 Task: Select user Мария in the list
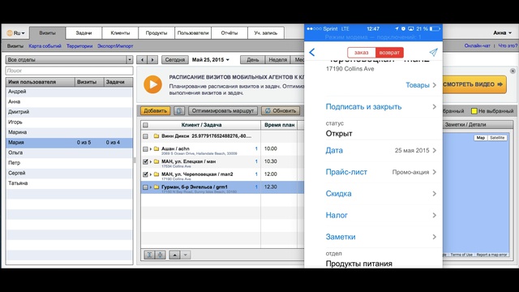(x=69, y=143)
